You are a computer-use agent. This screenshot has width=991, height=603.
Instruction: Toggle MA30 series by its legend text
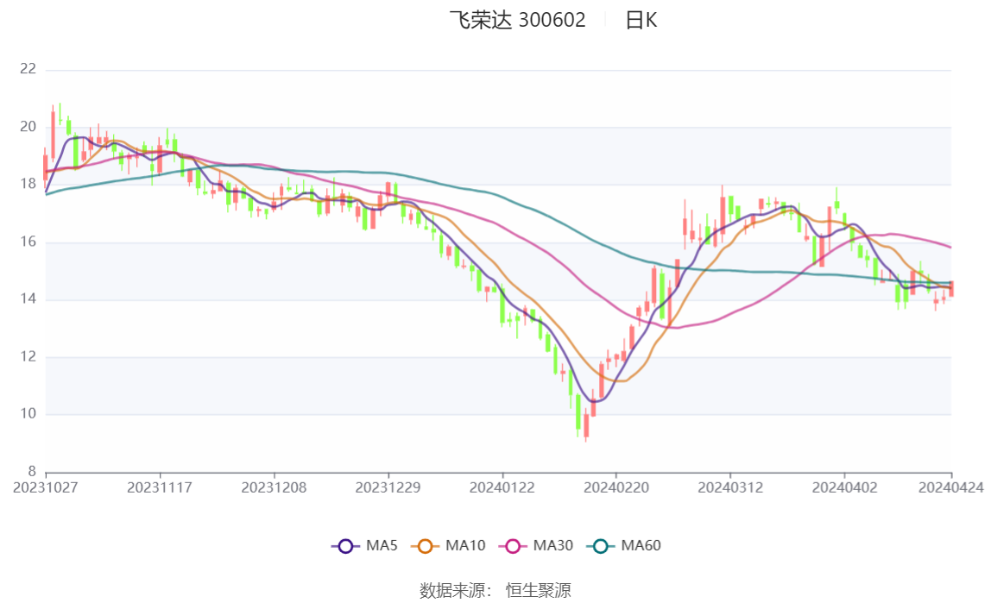pos(552,546)
